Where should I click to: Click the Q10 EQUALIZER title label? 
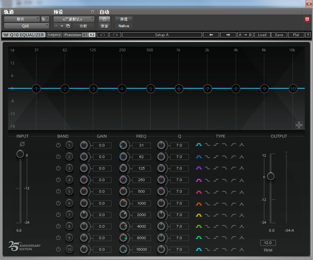pyautogui.click(x=24, y=35)
